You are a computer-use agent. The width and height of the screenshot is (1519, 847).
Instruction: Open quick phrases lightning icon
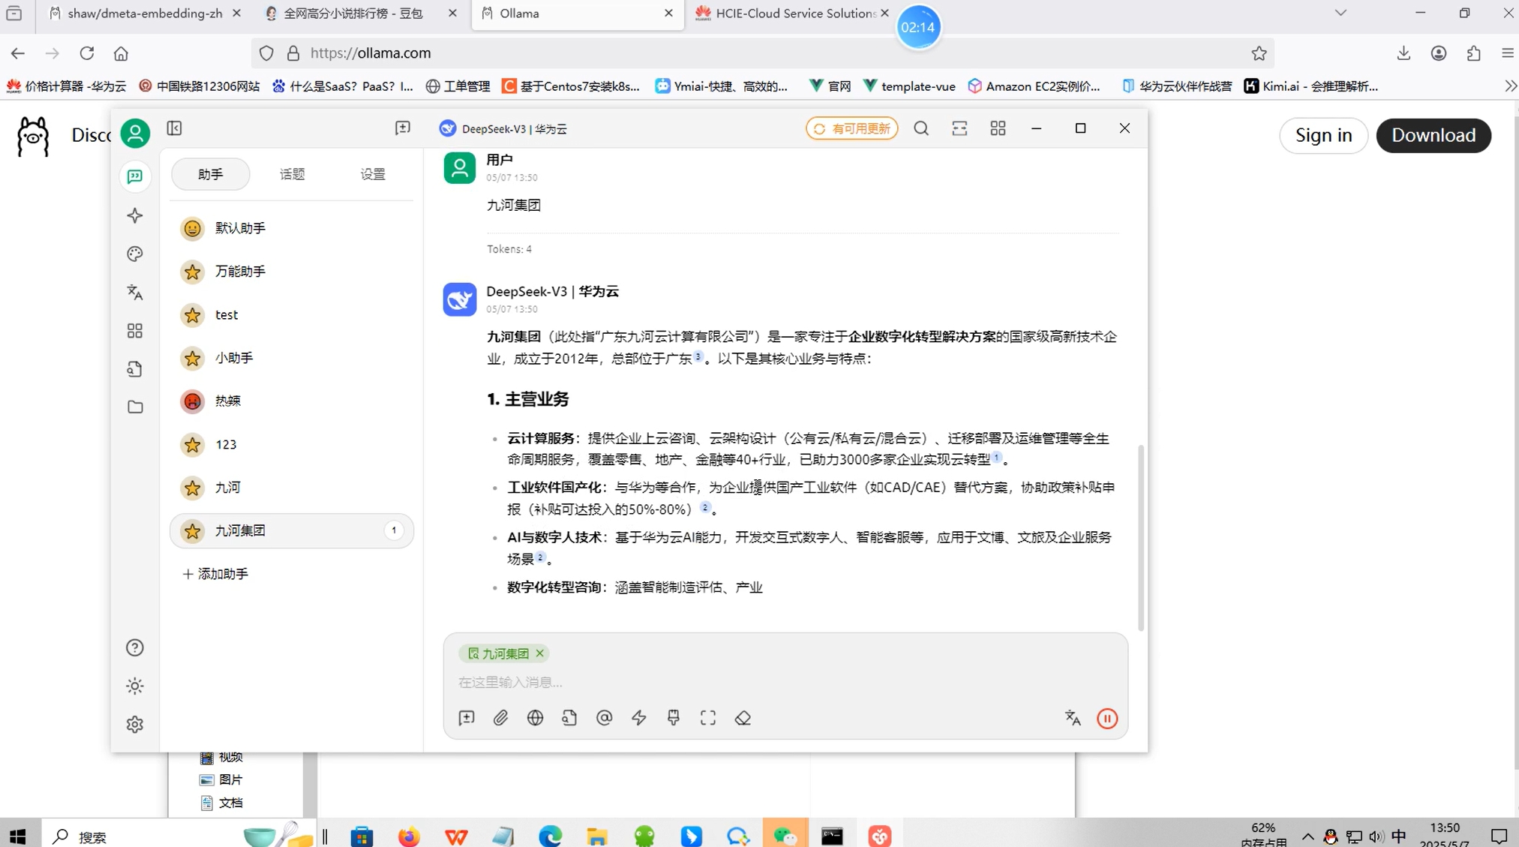click(x=638, y=718)
